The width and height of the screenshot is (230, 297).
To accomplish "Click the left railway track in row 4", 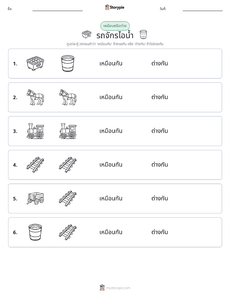I will tap(35, 165).
